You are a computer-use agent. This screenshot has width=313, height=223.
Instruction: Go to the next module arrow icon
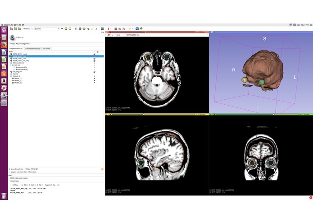click(x=70, y=29)
